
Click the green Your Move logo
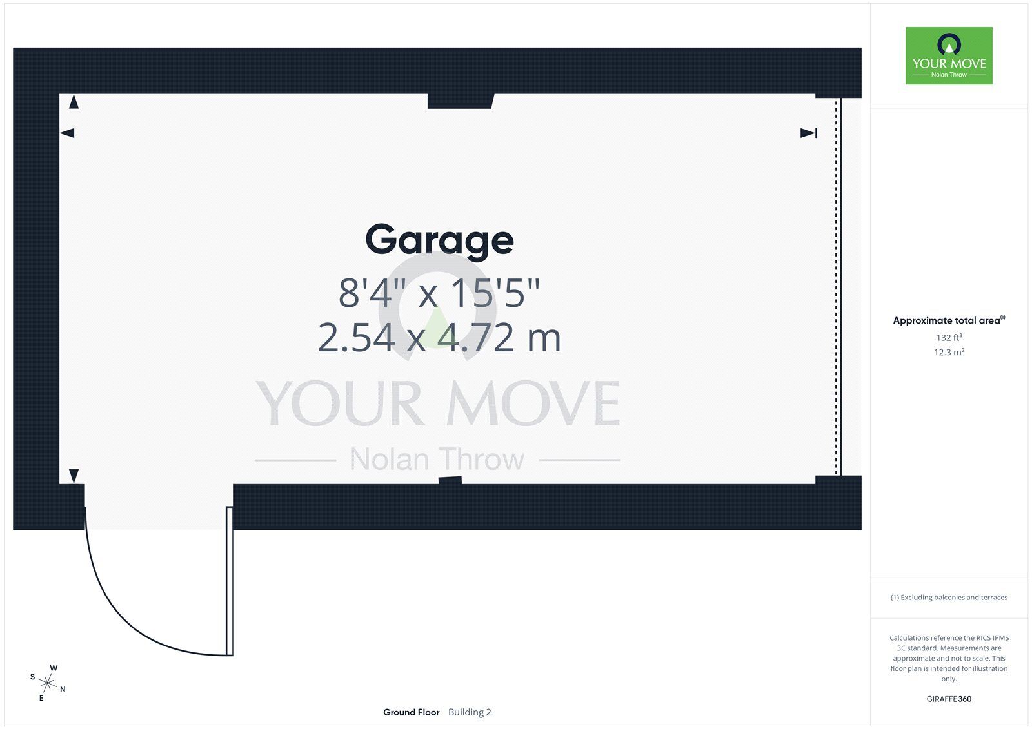pyautogui.click(x=949, y=55)
